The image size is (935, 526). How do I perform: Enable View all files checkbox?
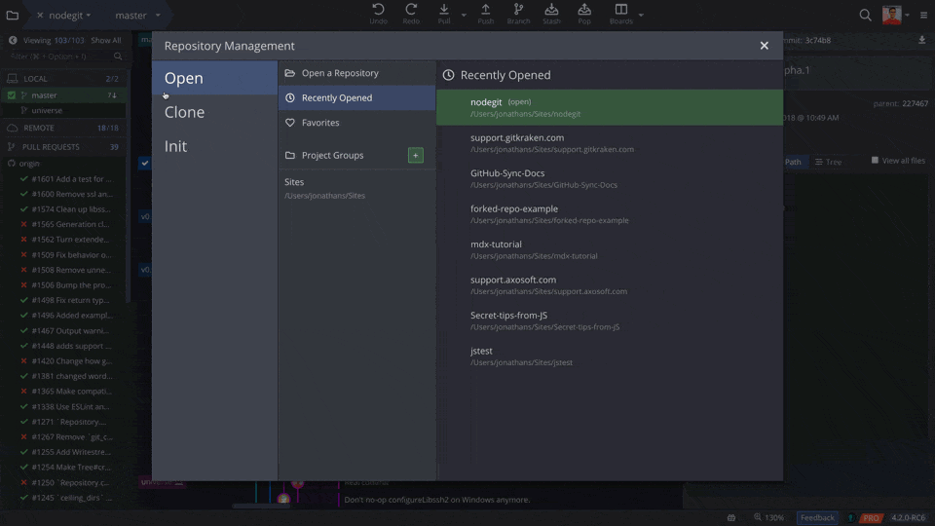[875, 161]
